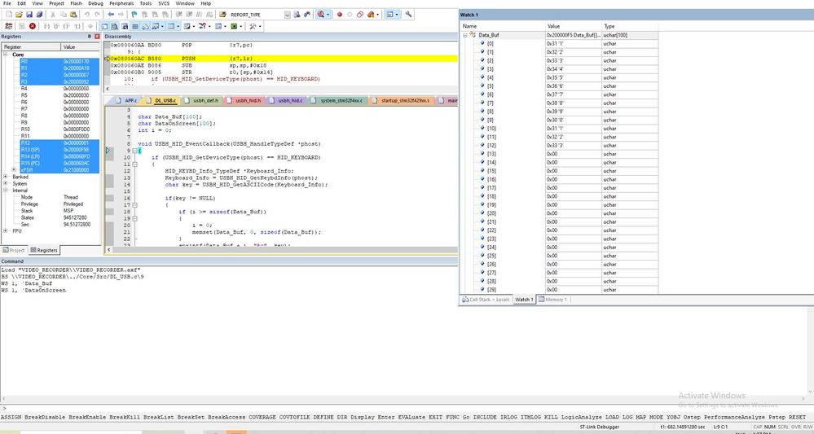Expand the Banked register group
Viewport: 814px width, 434px height.
click(5, 176)
